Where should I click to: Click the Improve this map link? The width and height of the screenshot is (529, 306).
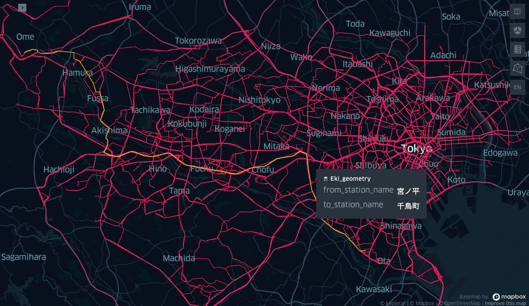[x=505, y=303]
